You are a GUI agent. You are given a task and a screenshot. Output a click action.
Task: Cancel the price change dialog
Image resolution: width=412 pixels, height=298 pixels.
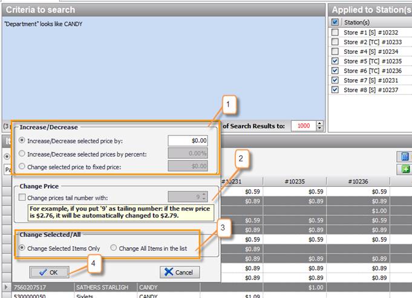[x=180, y=272]
